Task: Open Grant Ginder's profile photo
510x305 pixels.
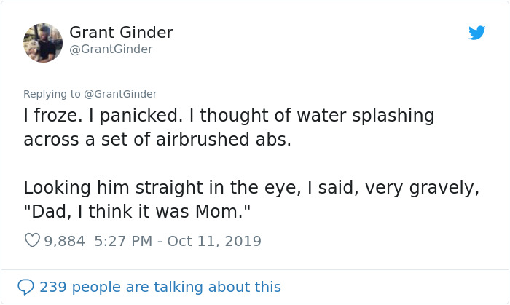Action: (43, 42)
